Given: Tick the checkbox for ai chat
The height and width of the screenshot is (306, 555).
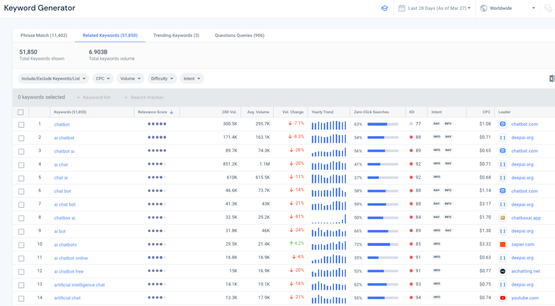Looking at the screenshot, I should (x=21, y=165).
